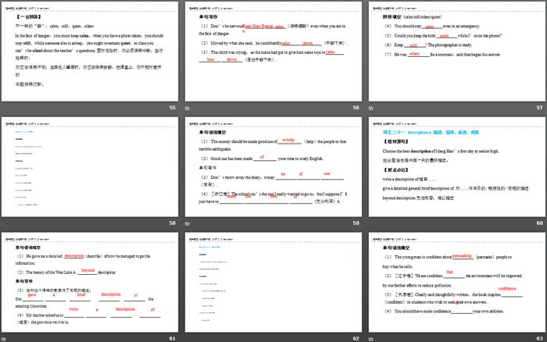Click the page number 63 label
This screenshot has width=547, height=342.
(538, 337)
